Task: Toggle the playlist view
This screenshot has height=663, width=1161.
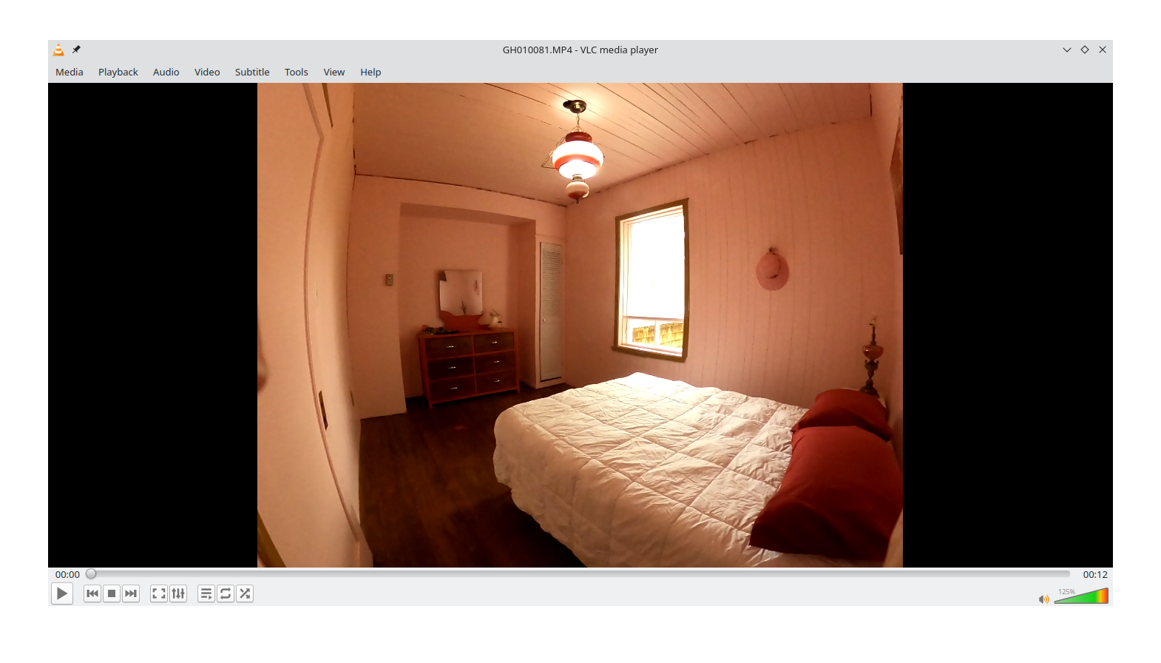Action: [x=206, y=593]
